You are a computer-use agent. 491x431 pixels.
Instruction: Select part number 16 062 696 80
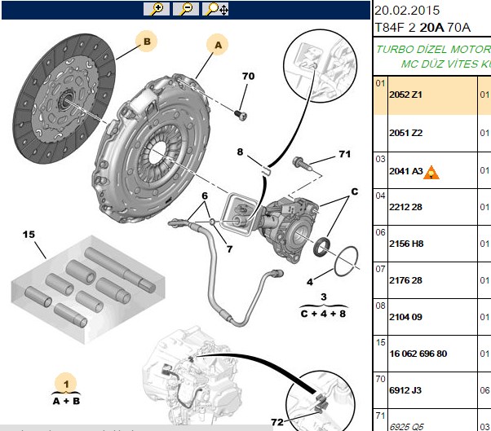[418, 354]
